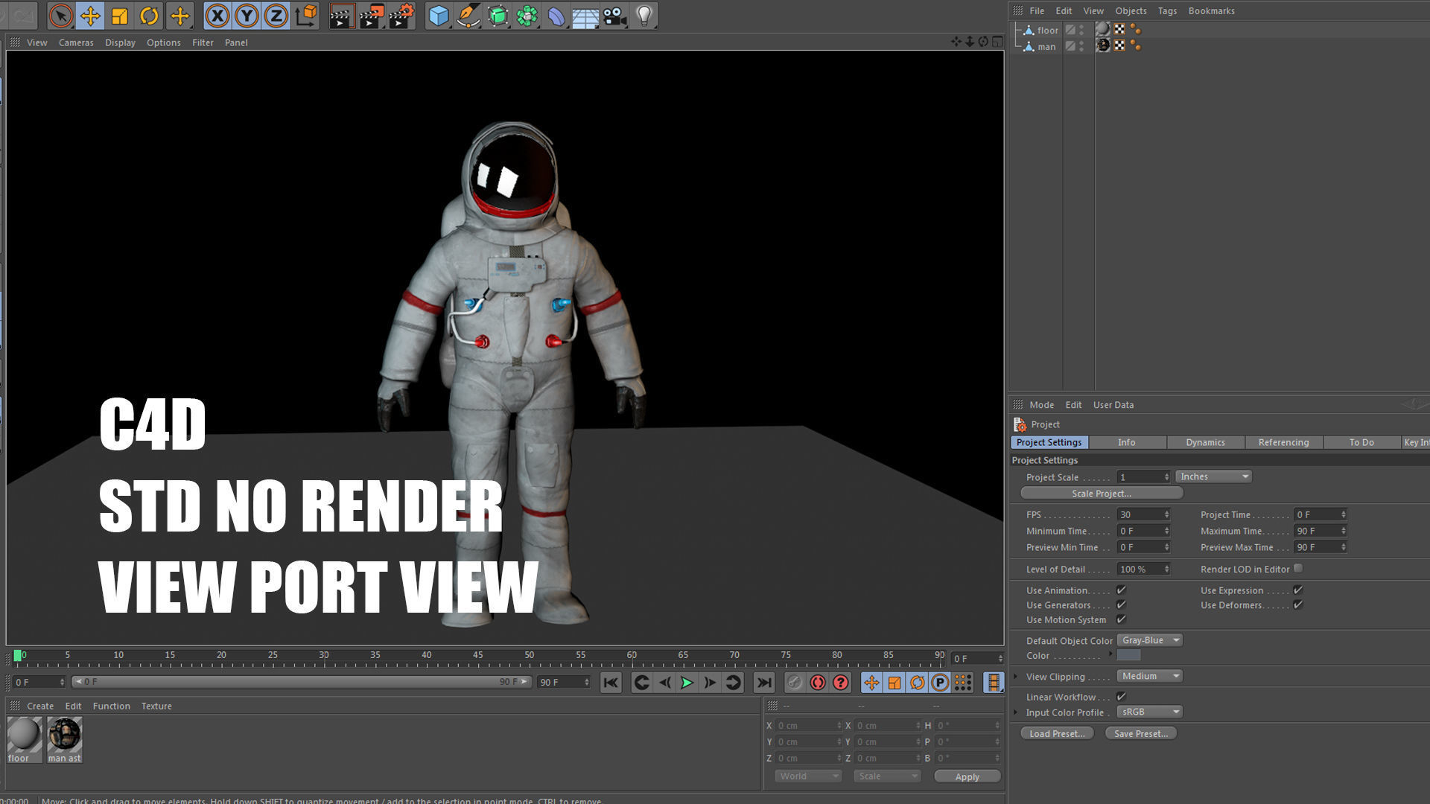Add a light object
Screen dimensions: 1430x804
[x=644, y=16]
